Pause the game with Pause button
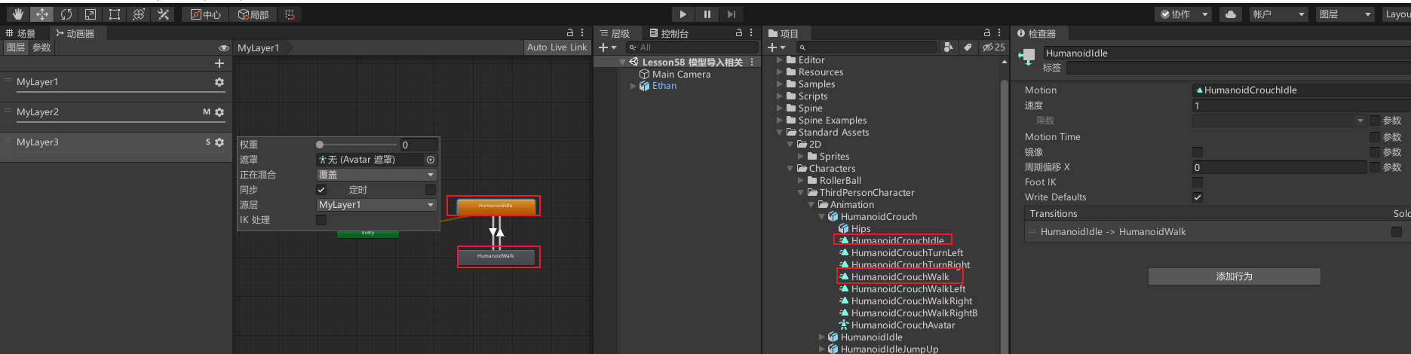 tap(707, 14)
